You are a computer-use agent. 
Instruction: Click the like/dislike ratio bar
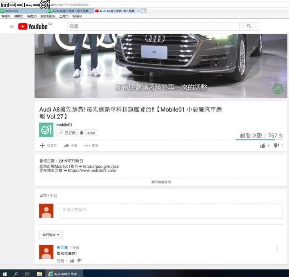point(259,140)
